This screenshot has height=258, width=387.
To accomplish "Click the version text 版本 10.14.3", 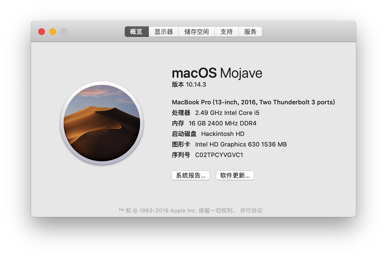I will pyautogui.click(x=189, y=84).
